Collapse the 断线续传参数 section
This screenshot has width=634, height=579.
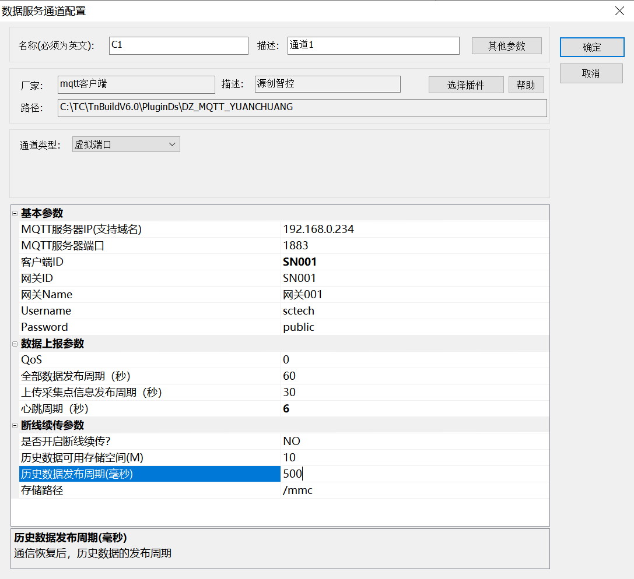point(15,426)
